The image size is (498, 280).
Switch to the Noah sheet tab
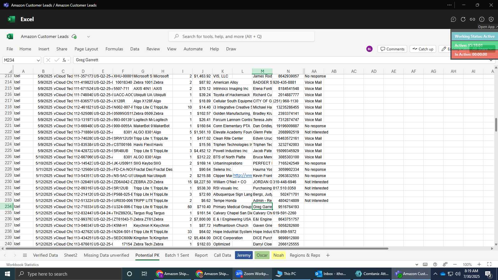pyautogui.click(x=279, y=255)
